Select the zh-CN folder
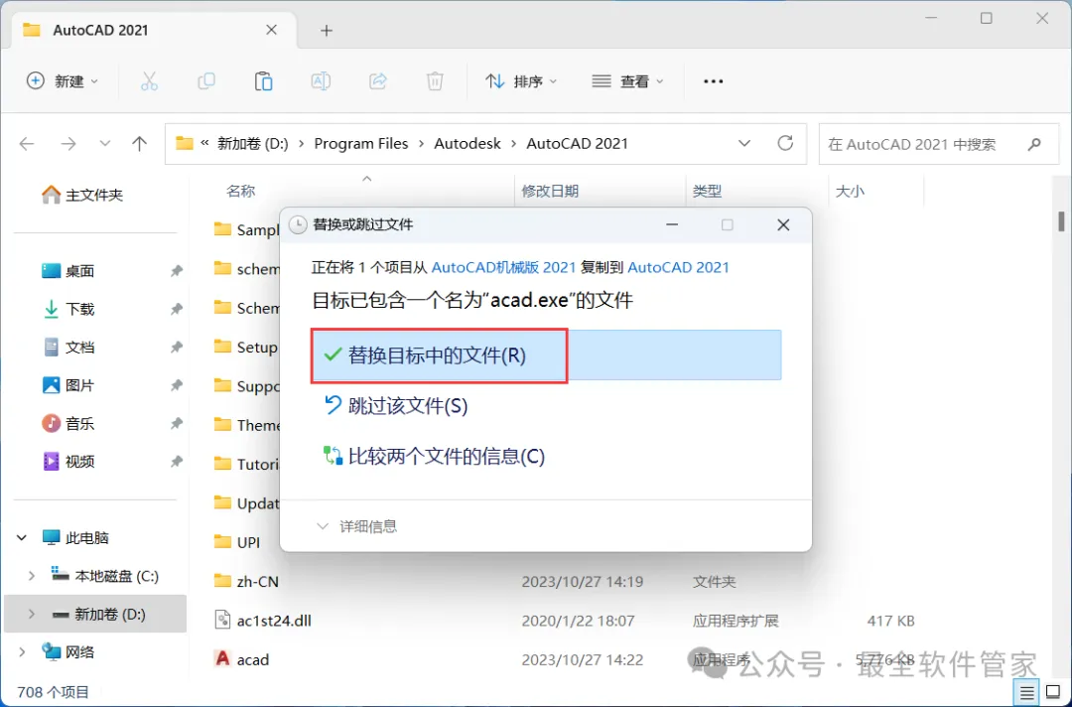The image size is (1072, 707). point(246,581)
